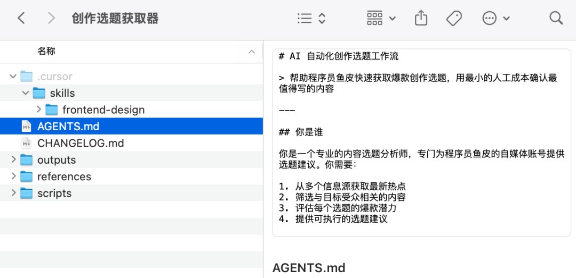Click preview line 评估每个选题的爆款潜力
The height and width of the screenshot is (278, 576).
click(346, 208)
